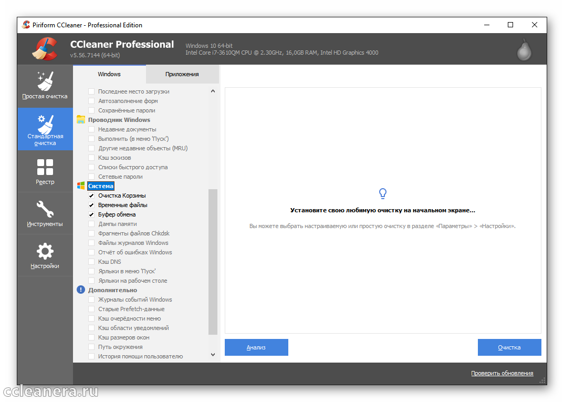Screen dimensions: 564x402
Task: Select the Проводник Windows category header
Action: coord(119,120)
